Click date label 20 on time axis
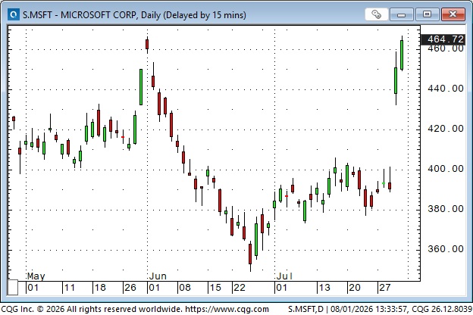This screenshot has width=473, height=315. tap(355, 288)
